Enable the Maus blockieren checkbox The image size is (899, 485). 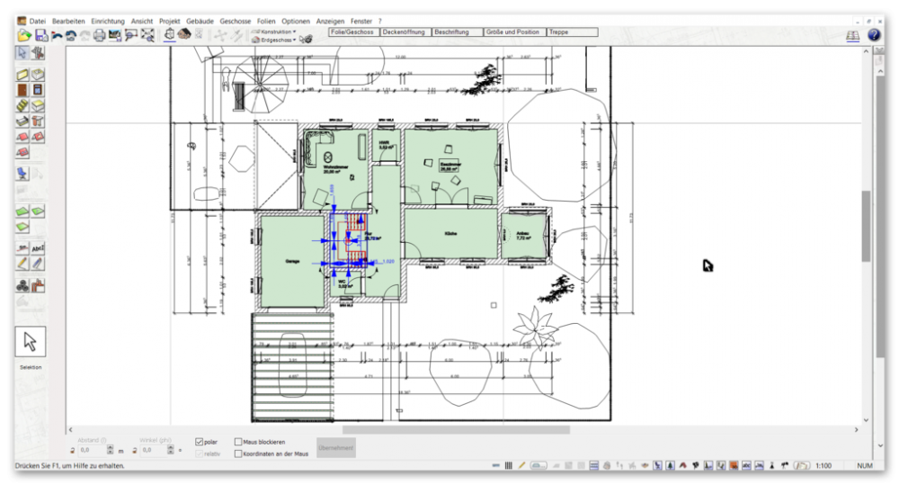[238, 442]
